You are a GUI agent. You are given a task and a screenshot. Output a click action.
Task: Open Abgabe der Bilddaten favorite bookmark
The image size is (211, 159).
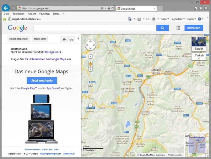tap(24, 19)
